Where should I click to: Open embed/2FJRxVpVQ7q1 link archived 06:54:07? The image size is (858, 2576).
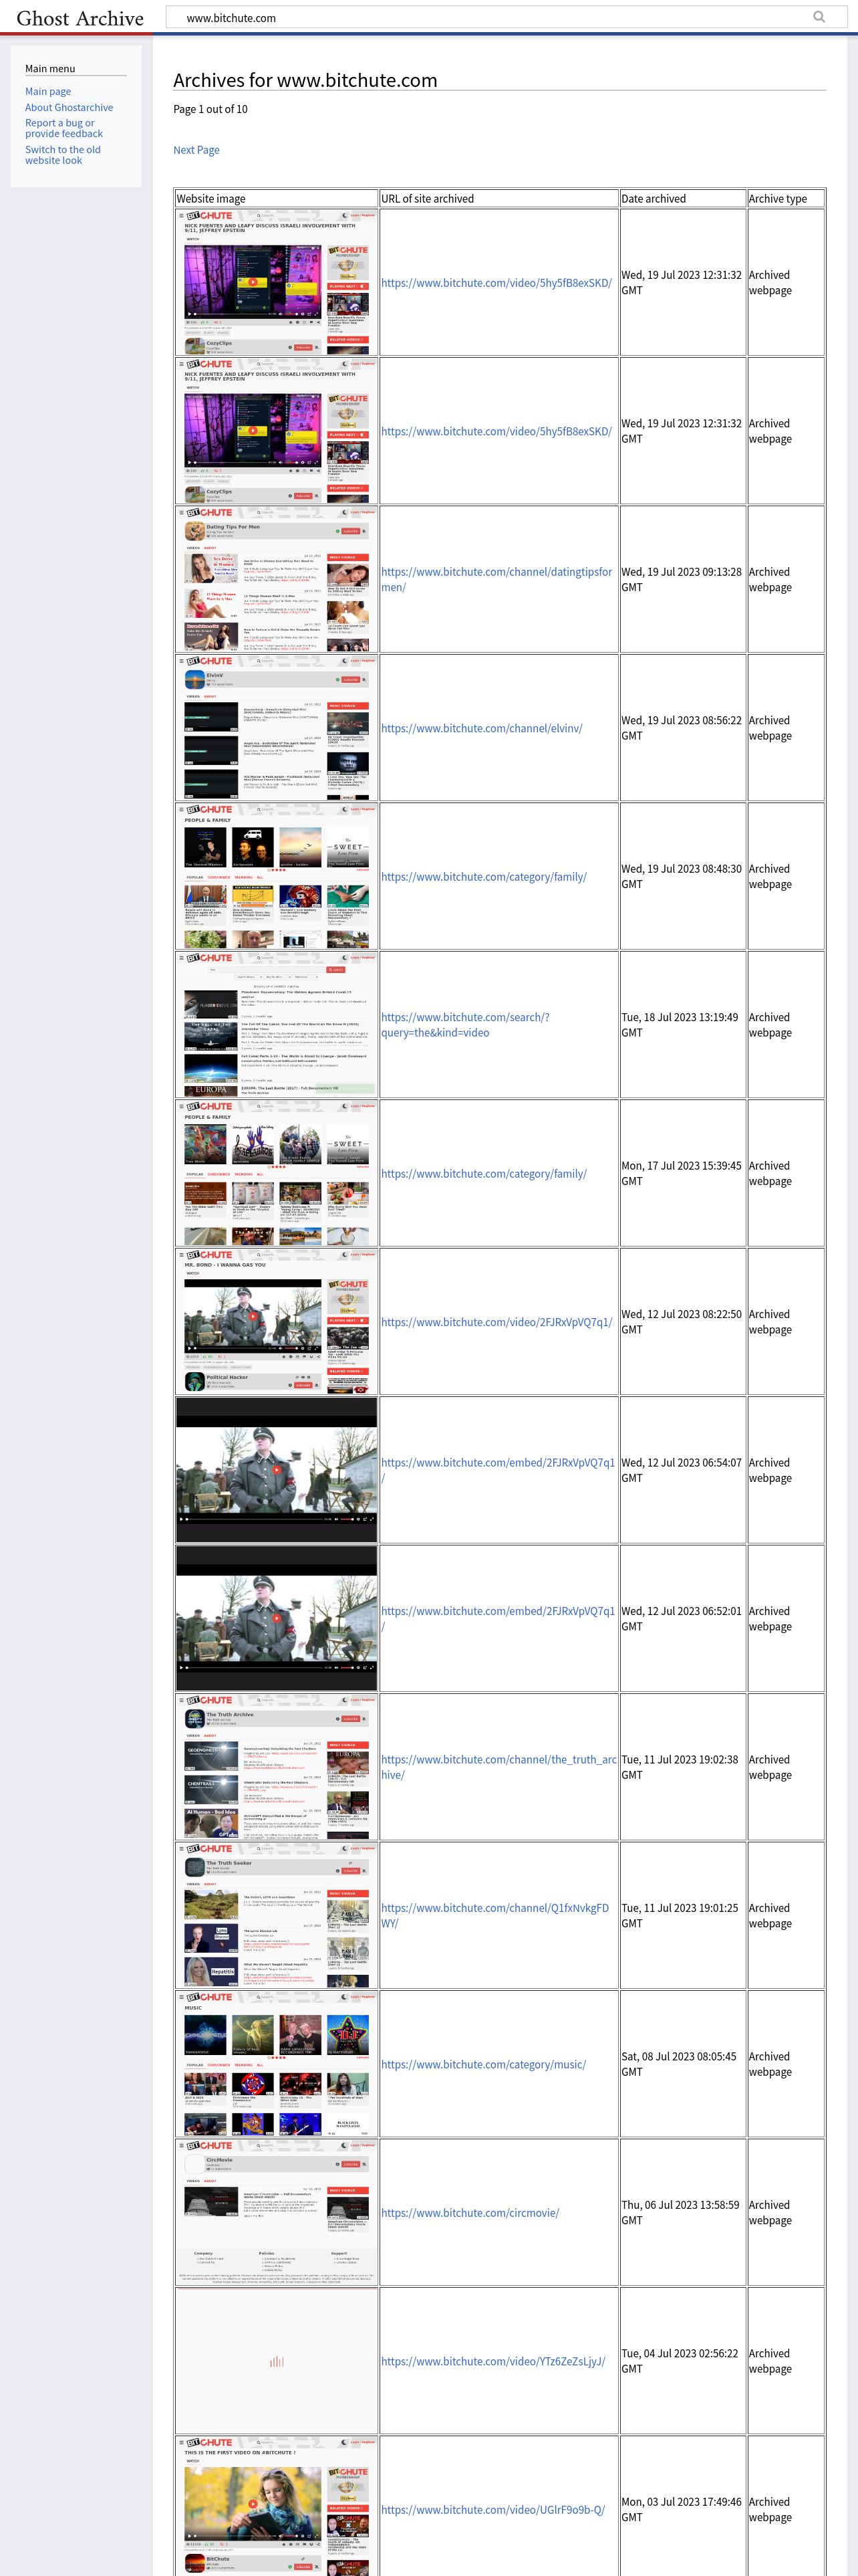[498, 1469]
